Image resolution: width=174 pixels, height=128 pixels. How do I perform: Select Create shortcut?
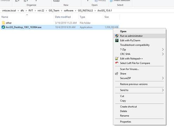(140, 106)
